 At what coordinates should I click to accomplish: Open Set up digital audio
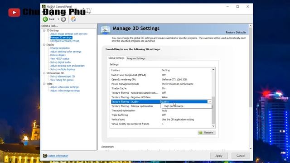(60, 62)
